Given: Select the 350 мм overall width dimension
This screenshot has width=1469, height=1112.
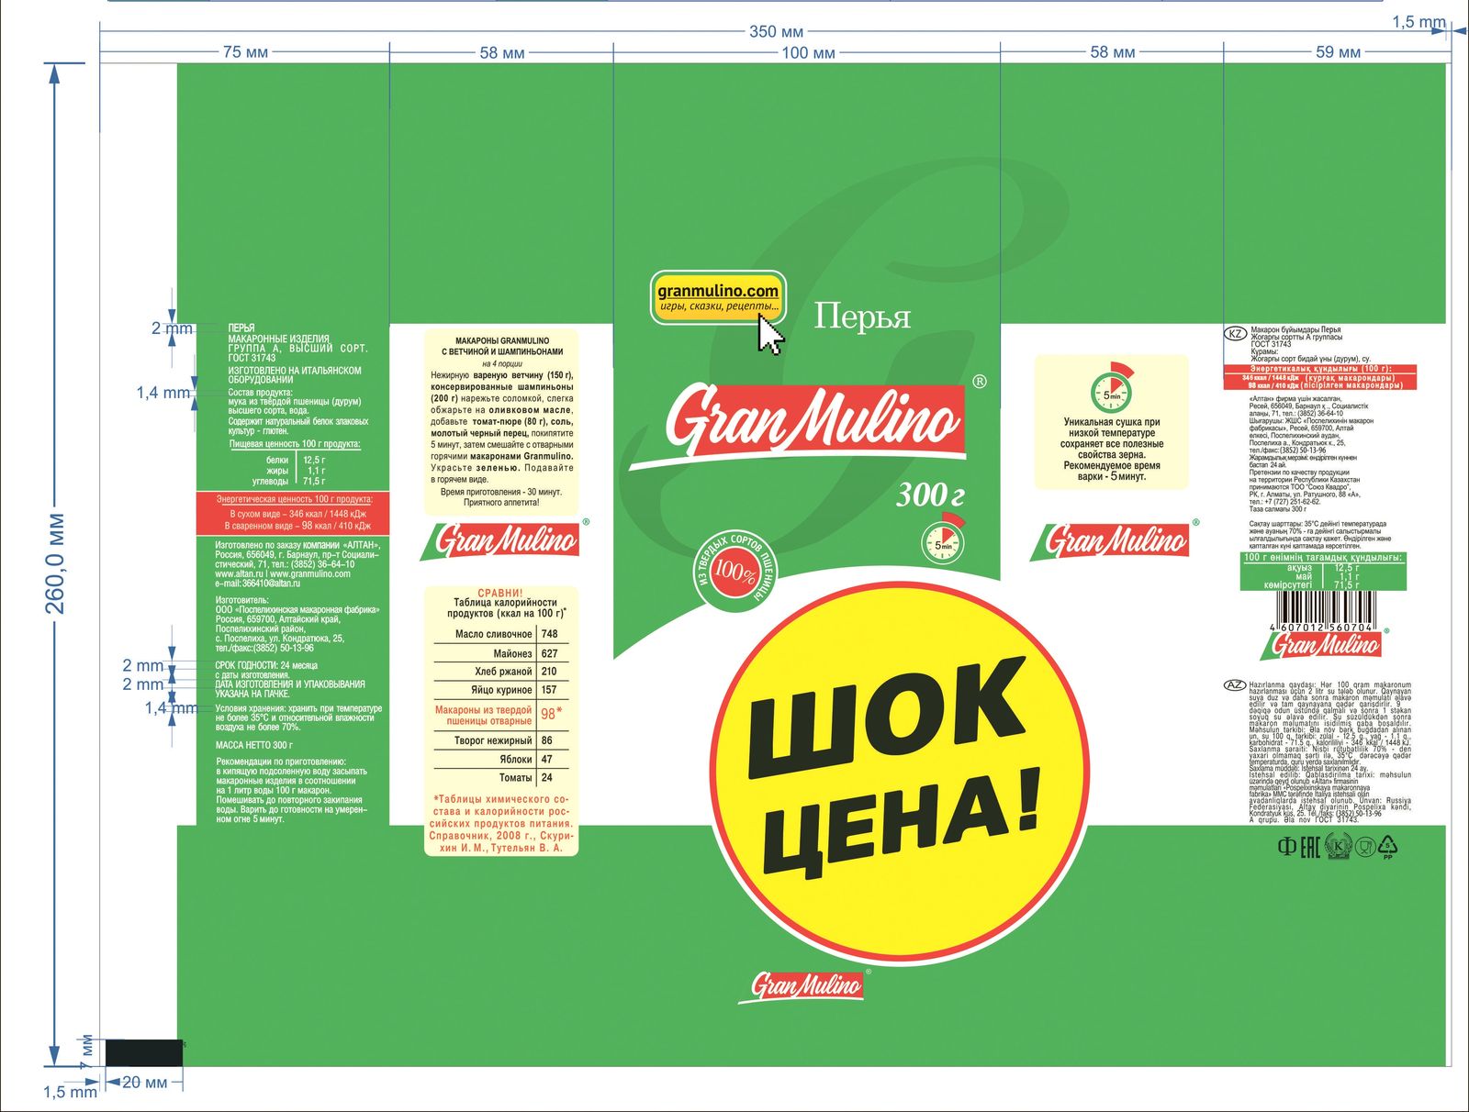Looking at the screenshot, I should (776, 31).
